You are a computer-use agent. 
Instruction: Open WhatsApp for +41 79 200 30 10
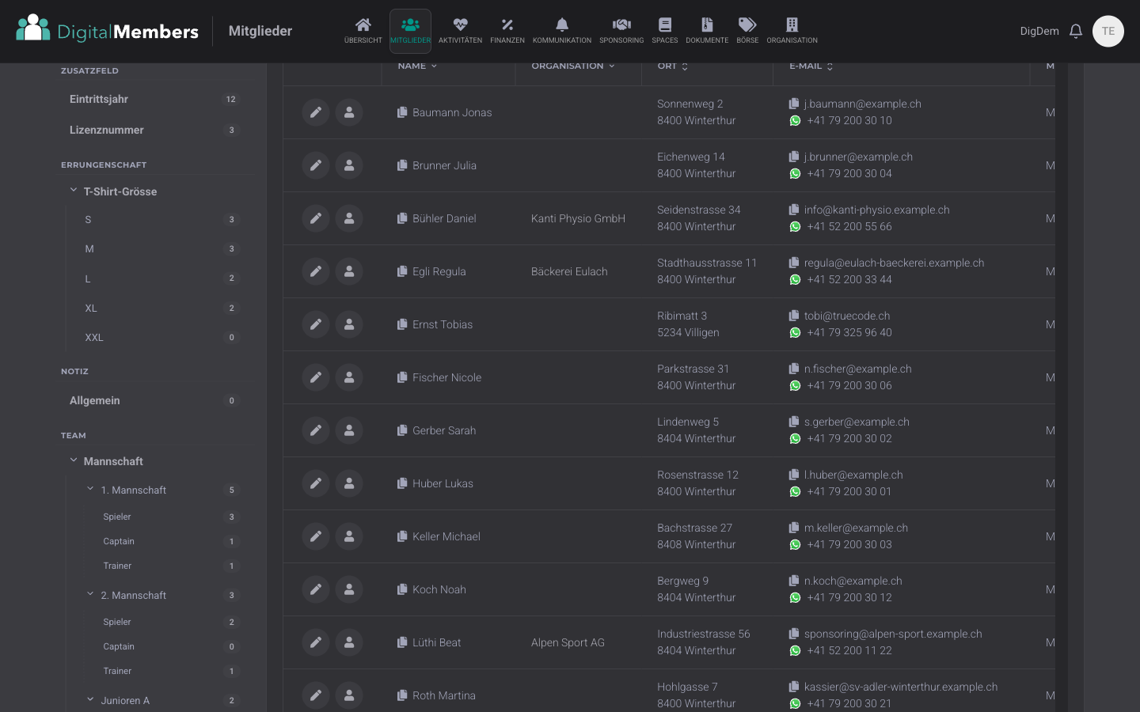(x=795, y=121)
